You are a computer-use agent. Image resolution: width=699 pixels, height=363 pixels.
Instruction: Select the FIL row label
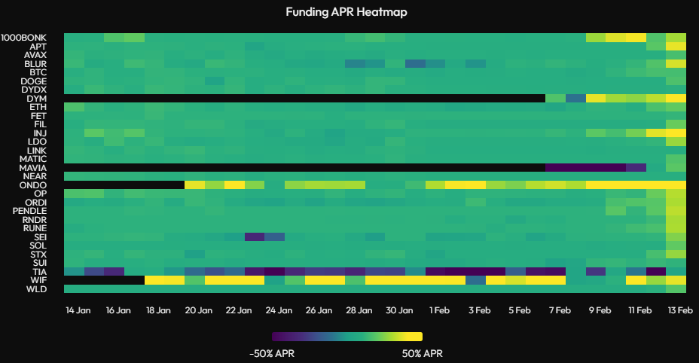pos(40,124)
